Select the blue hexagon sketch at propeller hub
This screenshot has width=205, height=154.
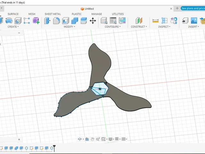(100, 89)
